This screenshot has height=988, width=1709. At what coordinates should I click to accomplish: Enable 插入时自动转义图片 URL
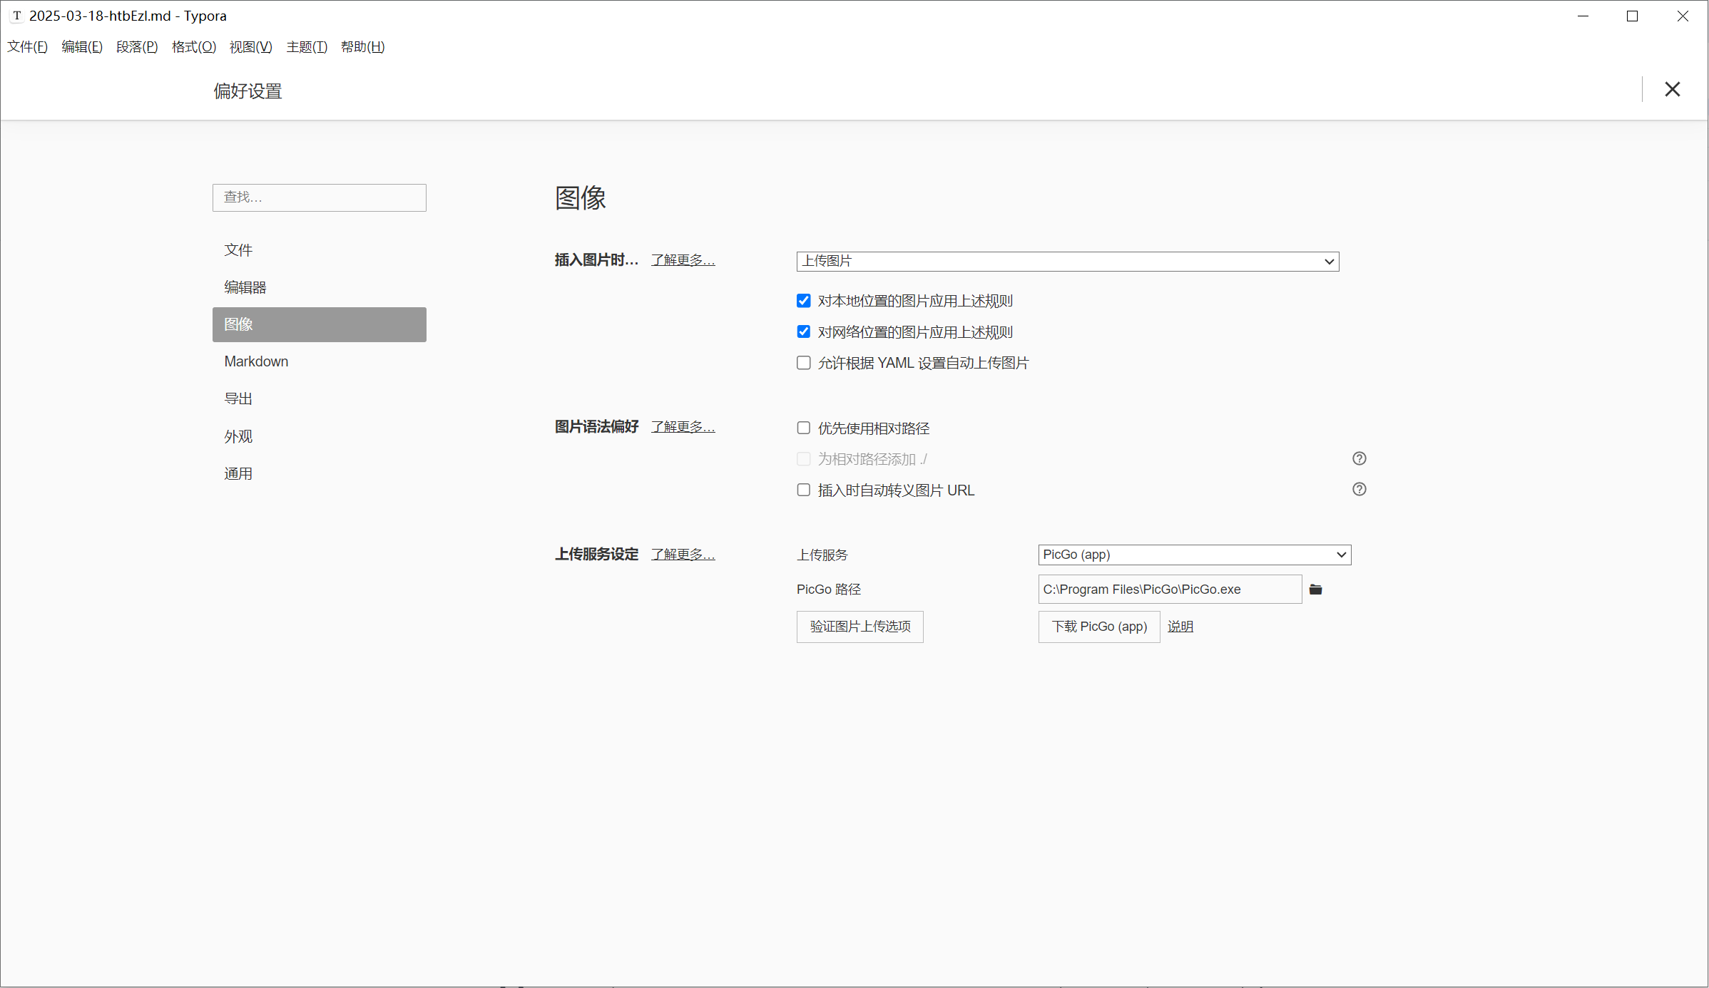804,490
